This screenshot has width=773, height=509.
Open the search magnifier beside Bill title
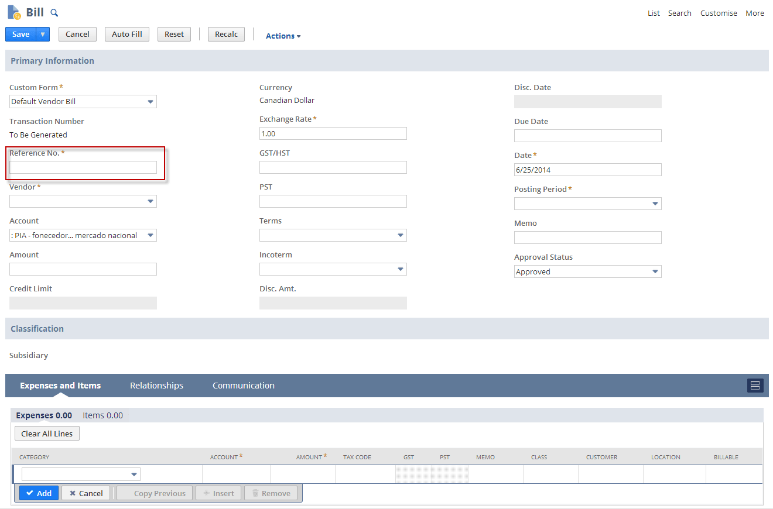pos(54,13)
